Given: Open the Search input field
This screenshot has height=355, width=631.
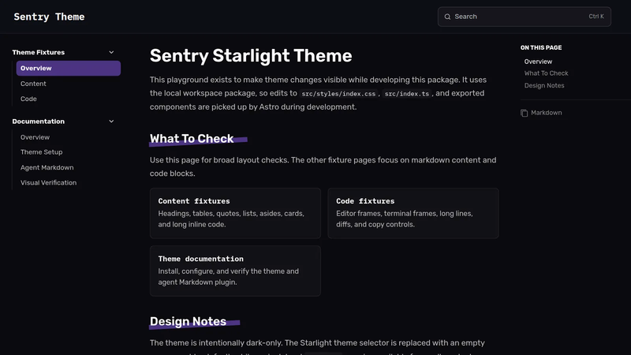Looking at the screenshot, I should click(x=524, y=17).
